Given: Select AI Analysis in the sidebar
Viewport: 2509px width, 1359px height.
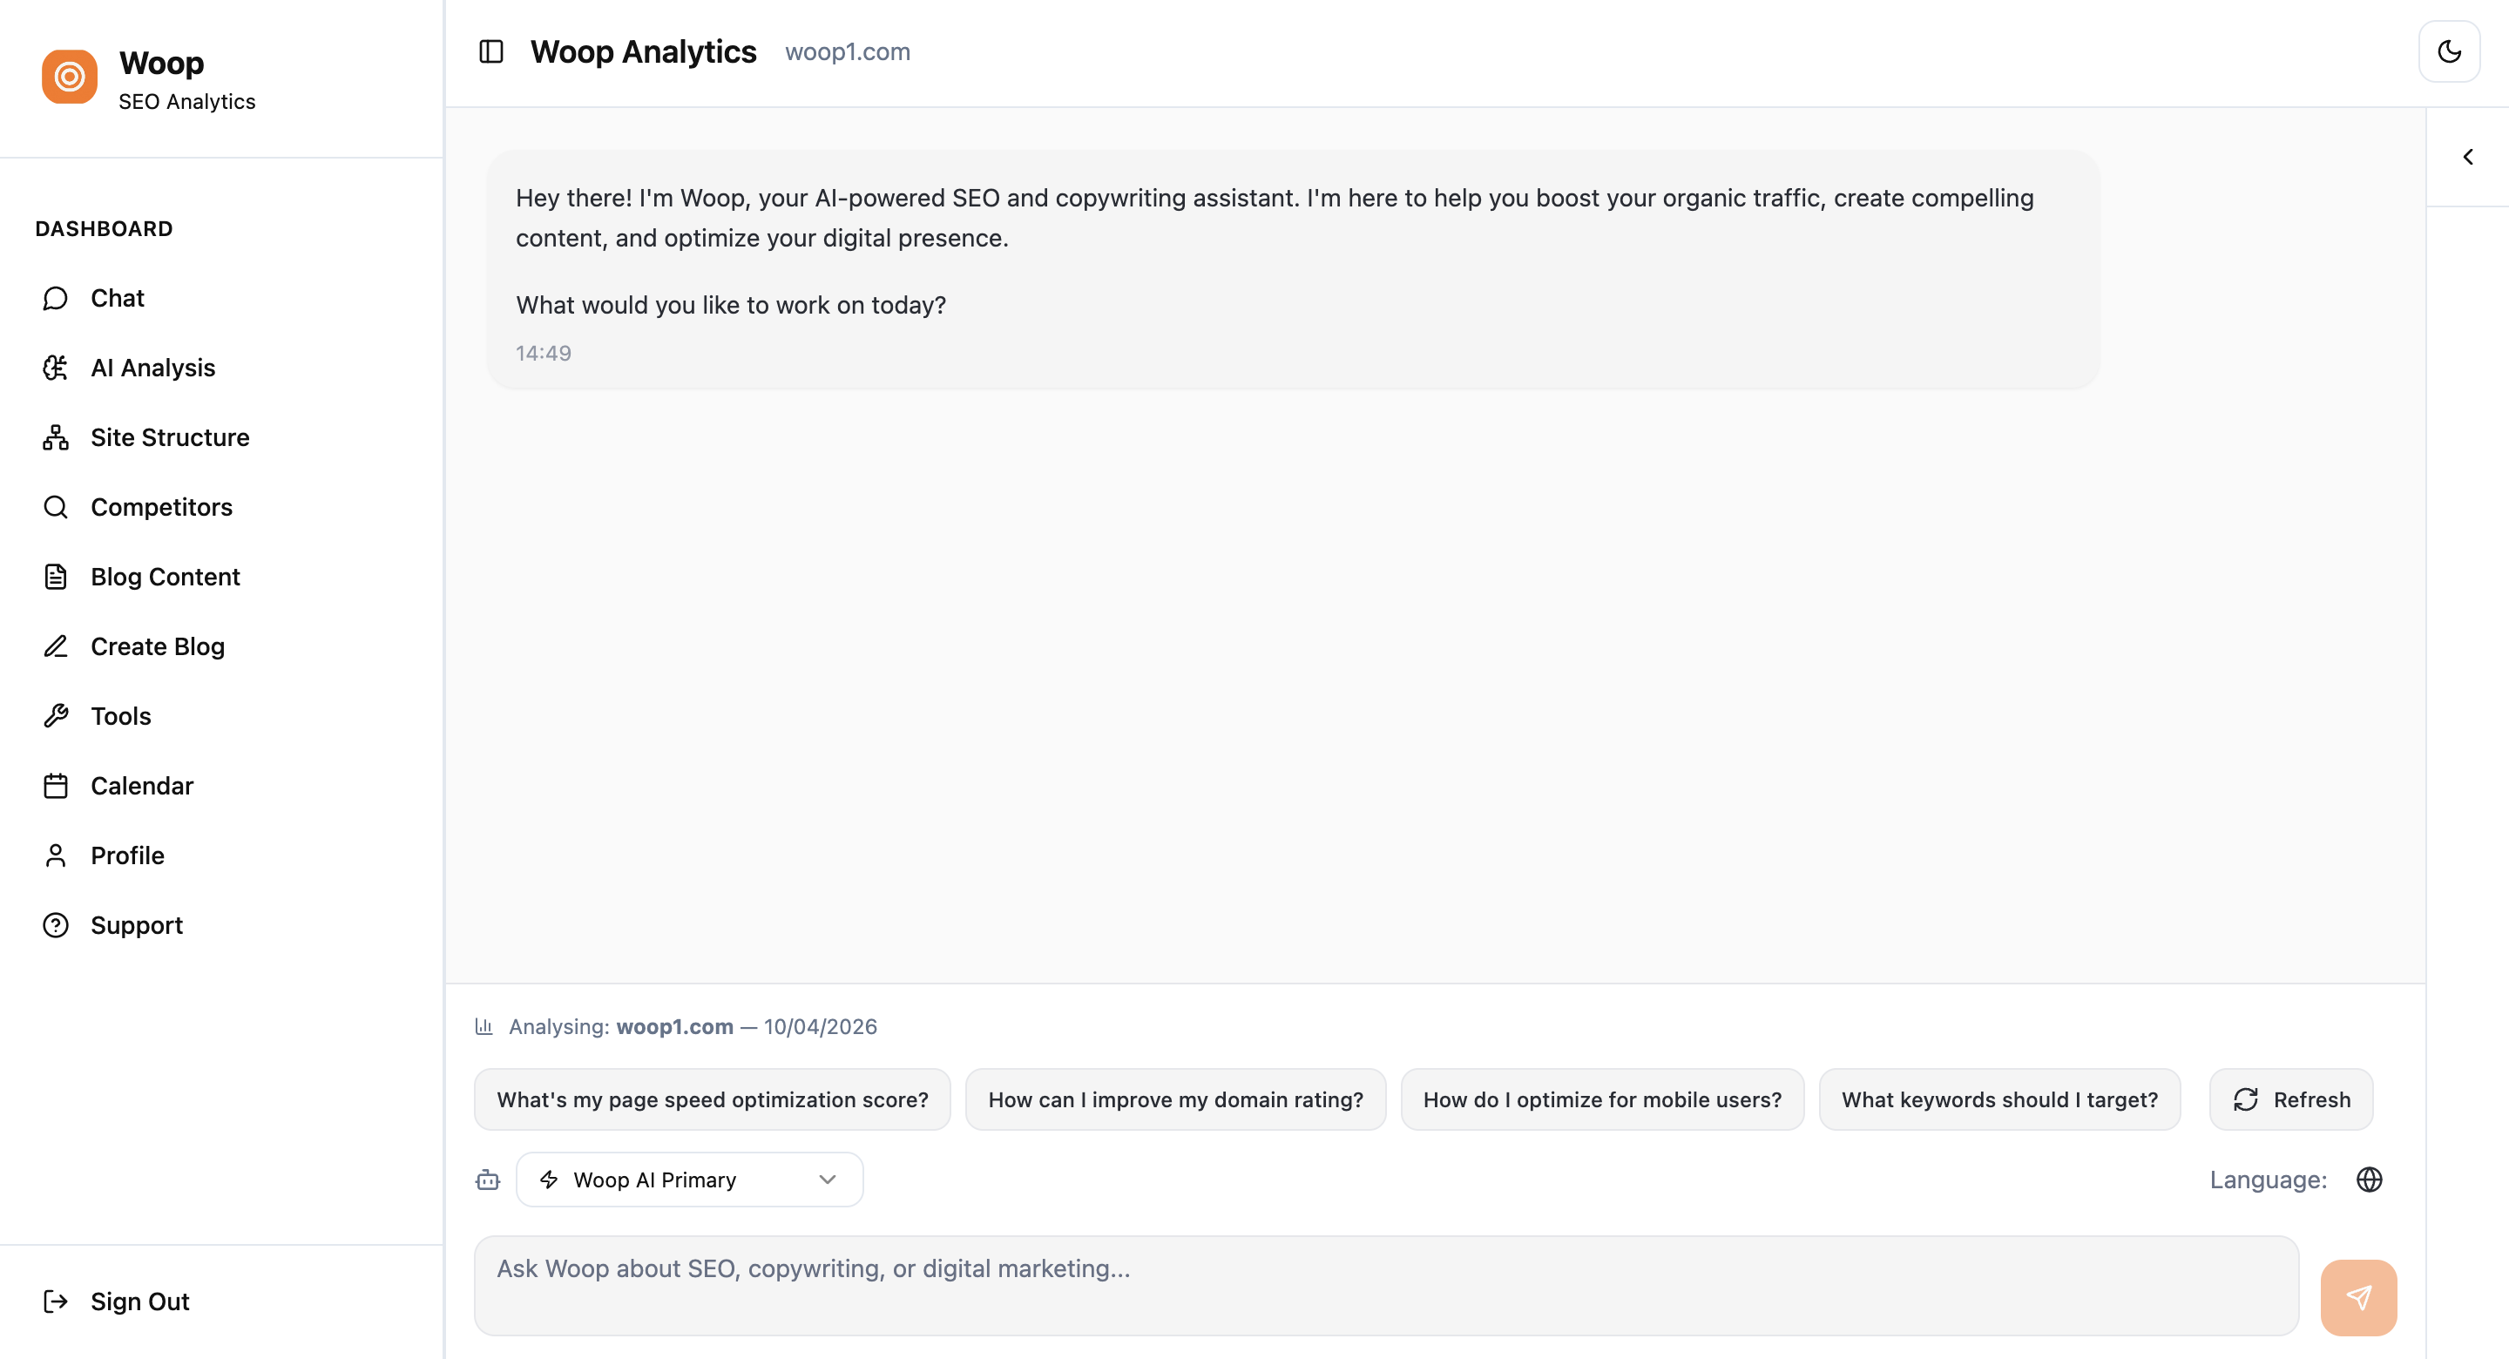Looking at the screenshot, I should click(x=153, y=368).
